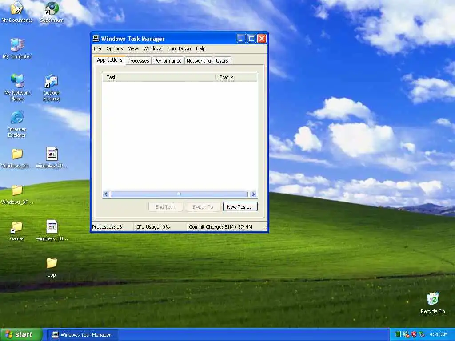455x341 pixels.
Task: Click the Task Manager title bar icon
Action: (x=96, y=38)
